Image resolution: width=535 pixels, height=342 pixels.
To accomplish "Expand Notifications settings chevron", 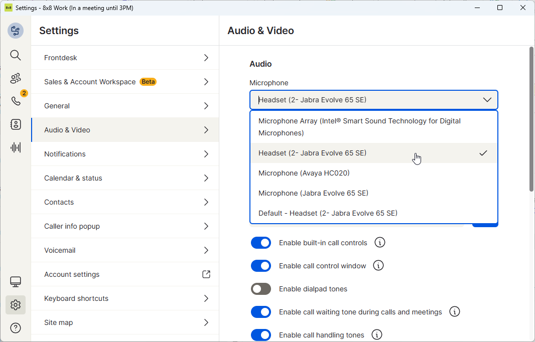I will pos(206,154).
